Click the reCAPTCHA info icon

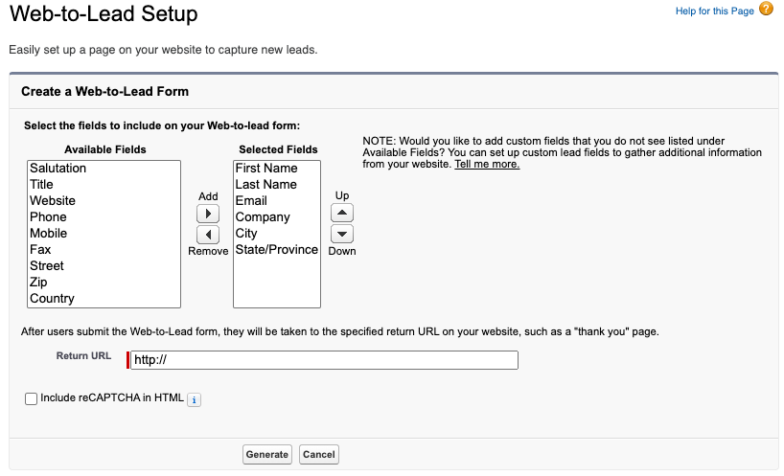(x=194, y=399)
